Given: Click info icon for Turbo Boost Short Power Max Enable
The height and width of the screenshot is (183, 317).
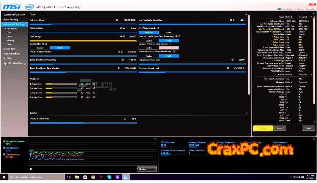Looking at the screenshot, I should [174, 51].
